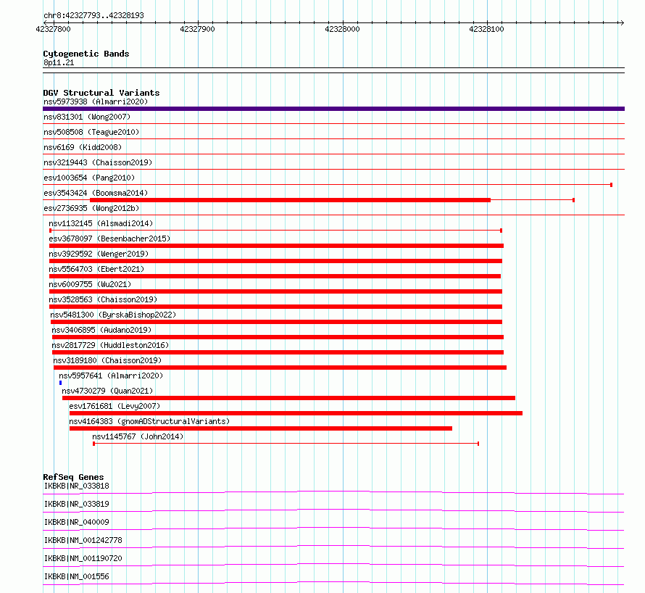Open IKBKB|NR_040009 transcript
The image size is (645, 593).
click(x=77, y=522)
